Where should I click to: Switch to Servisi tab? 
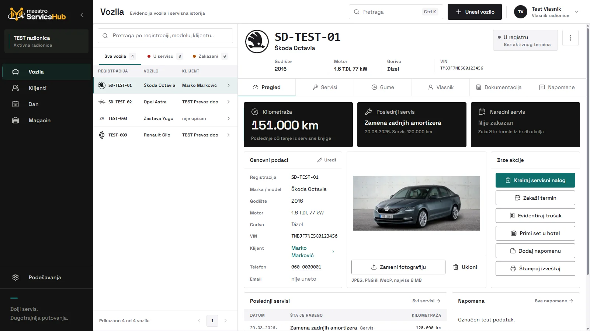[324, 88]
